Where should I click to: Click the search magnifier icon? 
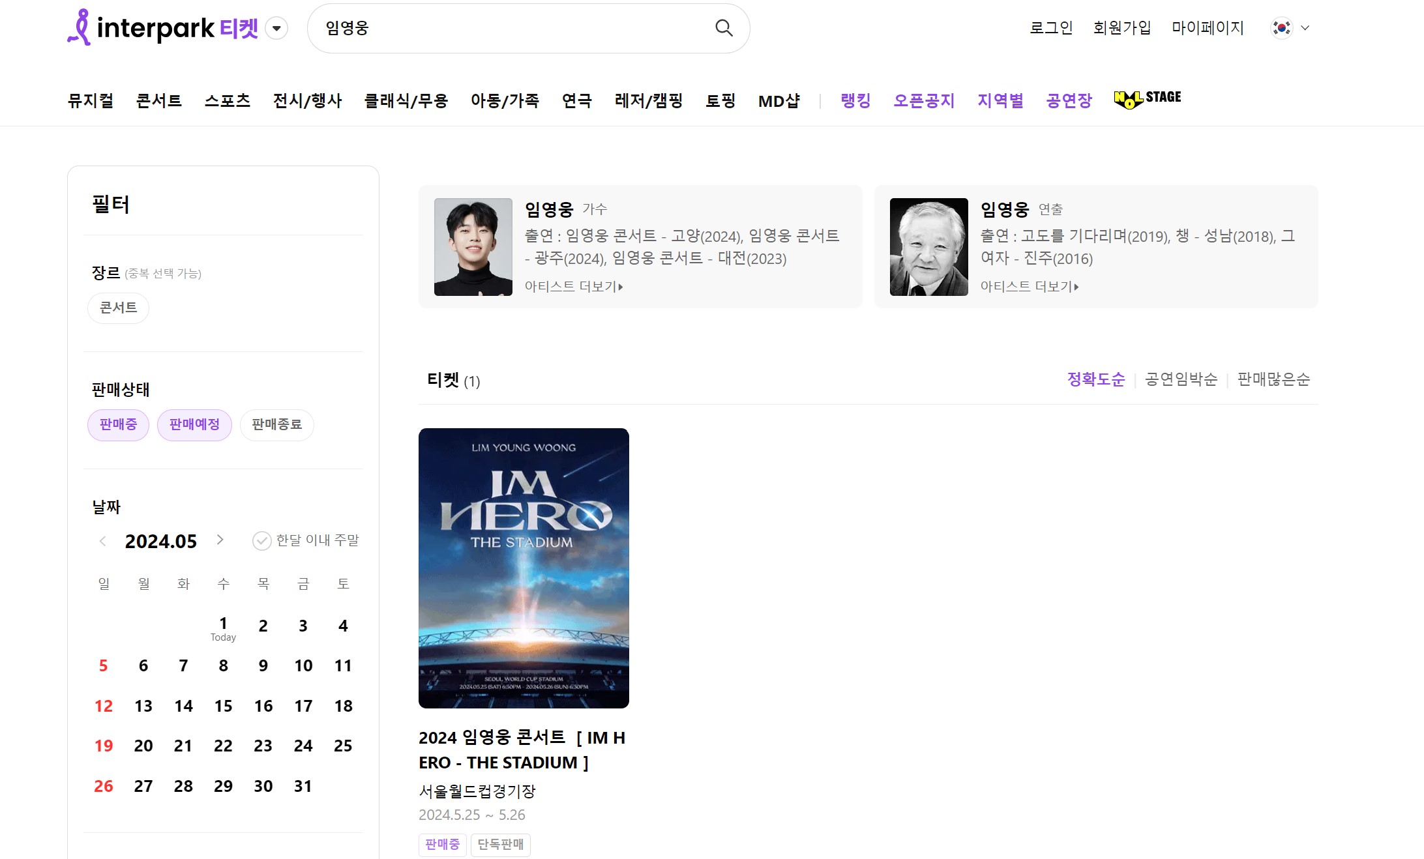point(724,28)
